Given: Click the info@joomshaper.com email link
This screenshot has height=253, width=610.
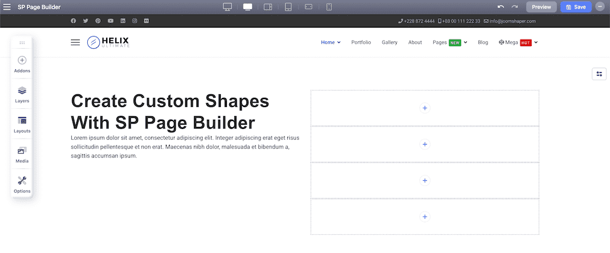Looking at the screenshot, I should click(509, 21).
